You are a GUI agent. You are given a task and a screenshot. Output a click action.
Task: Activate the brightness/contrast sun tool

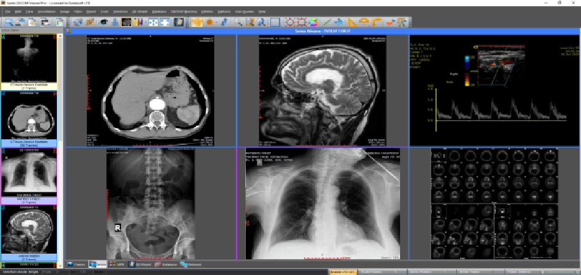click(x=210, y=23)
